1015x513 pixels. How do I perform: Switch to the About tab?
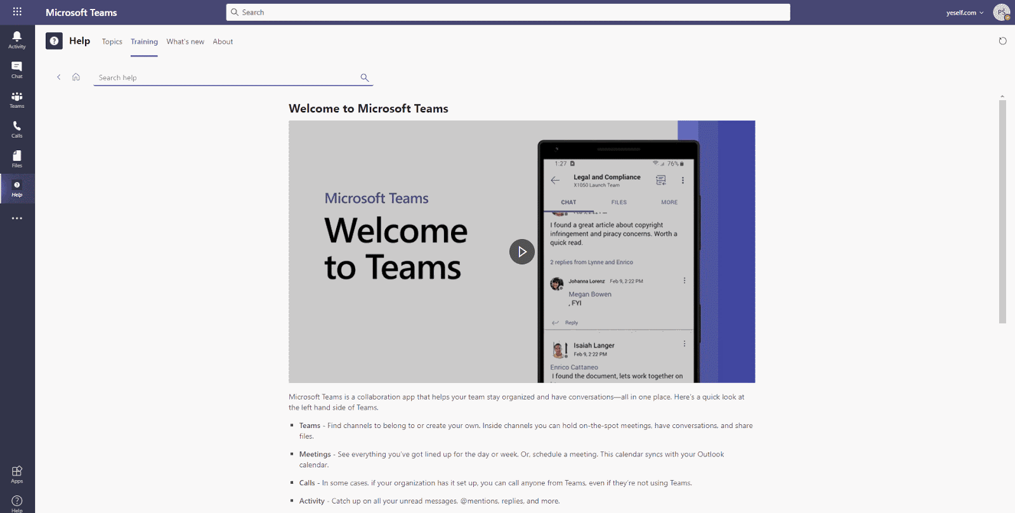[223, 42]
